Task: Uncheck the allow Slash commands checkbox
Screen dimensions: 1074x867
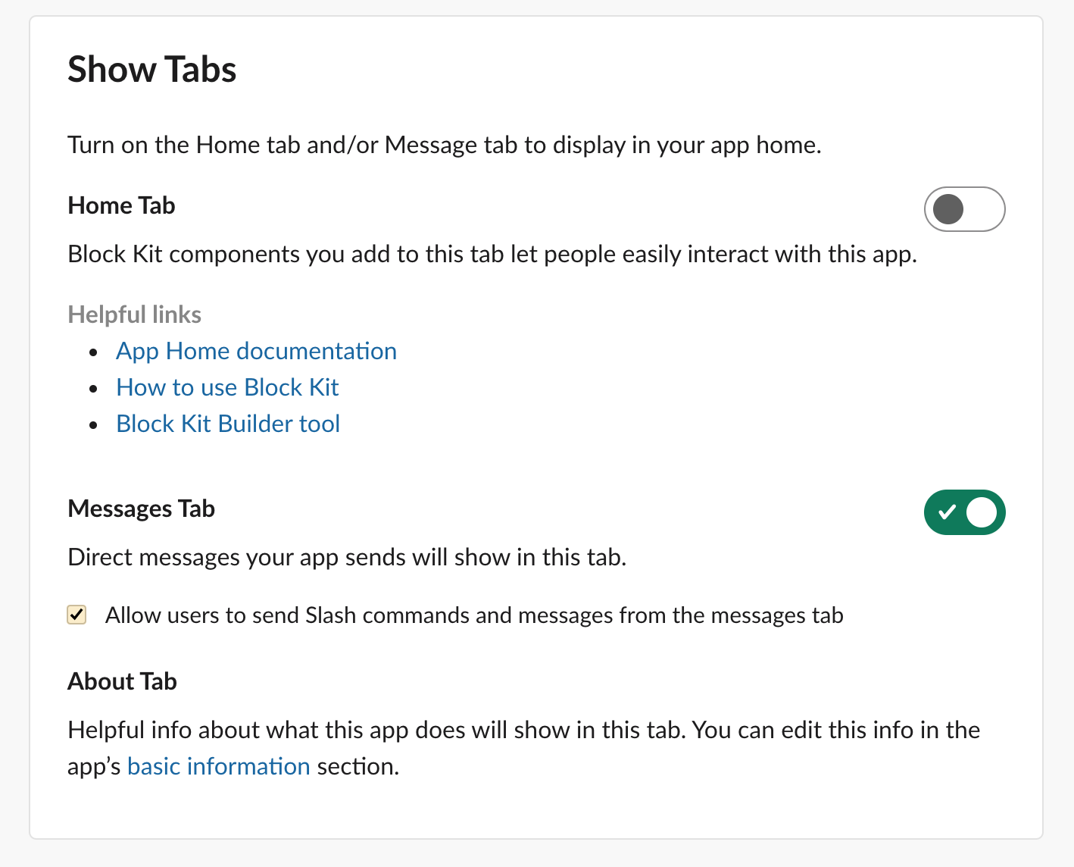Action: pyautogui.click(x=76, y=615)
